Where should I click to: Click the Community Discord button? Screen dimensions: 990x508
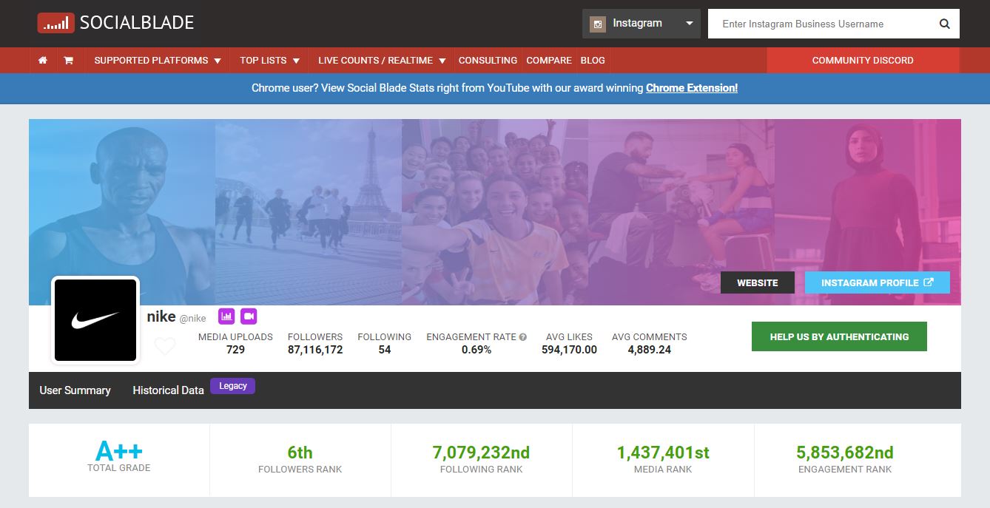pyautogui.click(x=863, y=61)
